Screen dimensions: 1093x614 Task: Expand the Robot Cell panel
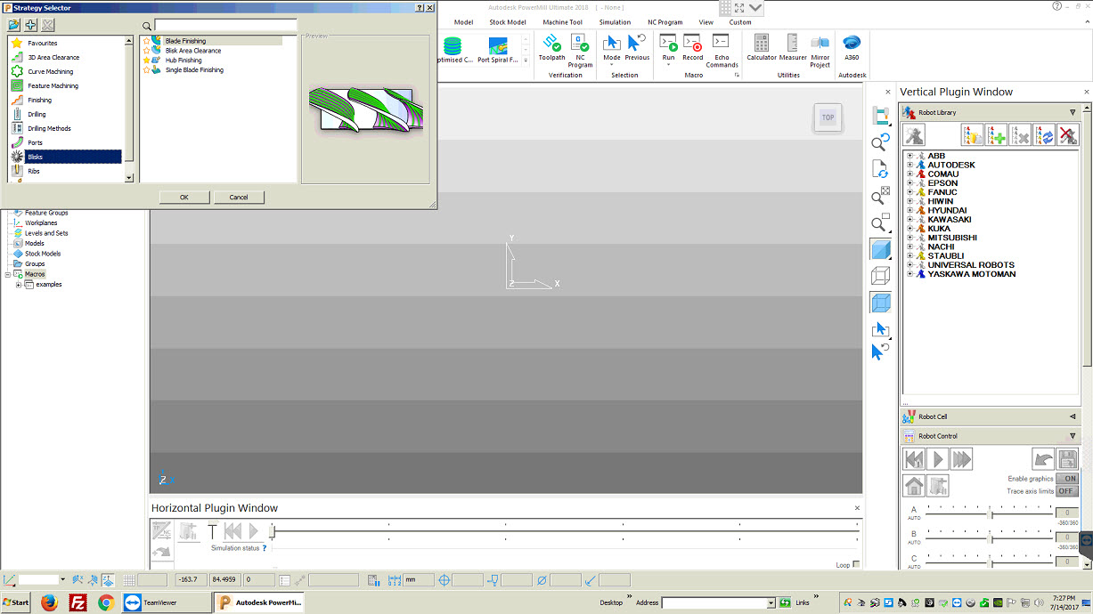(x=1073, y=416)
